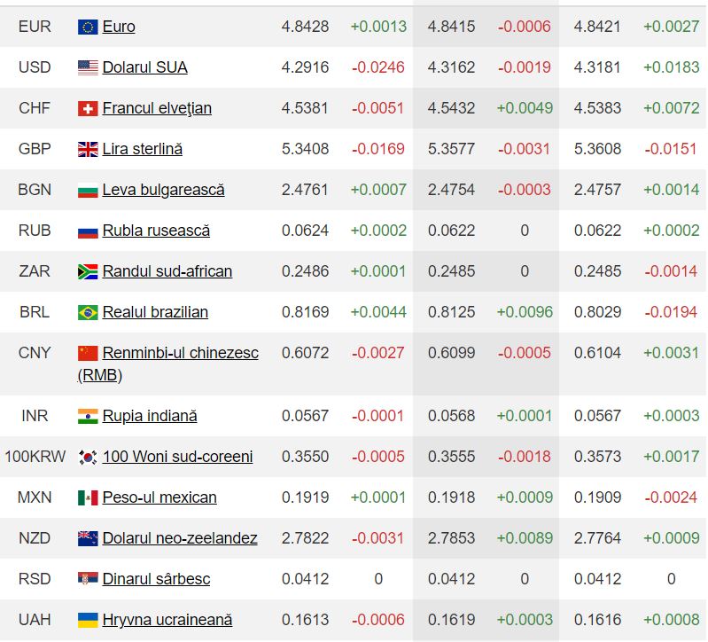Open the Francul elvețian link
Viewport: 708px width, 642px height.
point(157,108)
